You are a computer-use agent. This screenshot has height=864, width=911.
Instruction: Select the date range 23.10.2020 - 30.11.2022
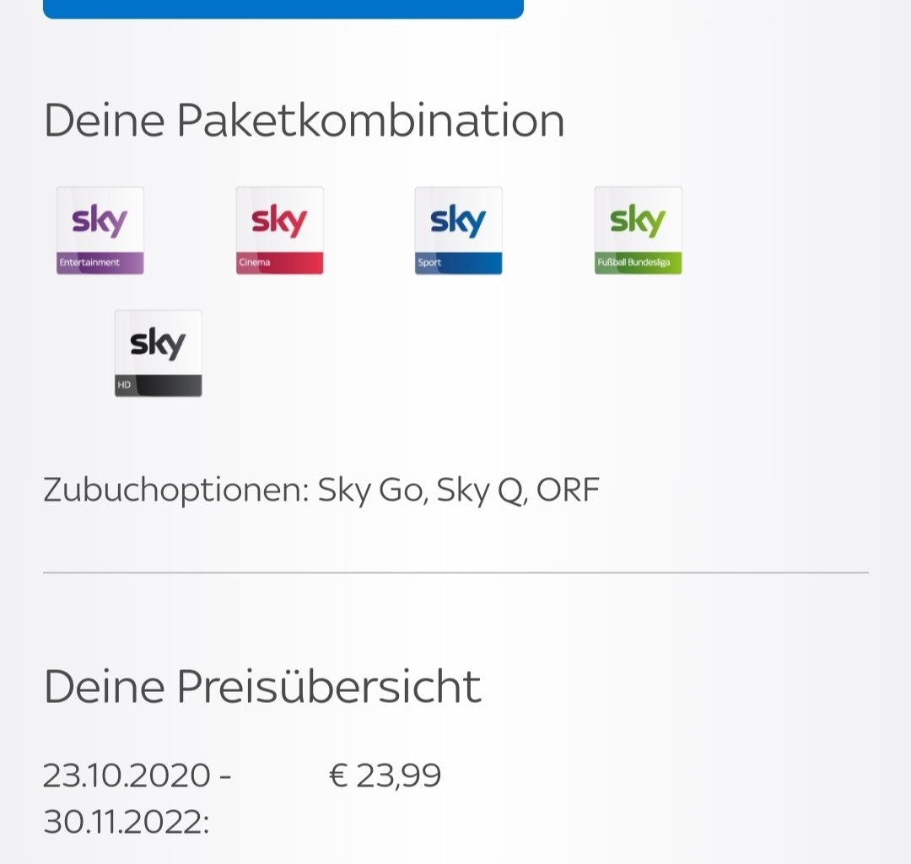pos(137,798)
